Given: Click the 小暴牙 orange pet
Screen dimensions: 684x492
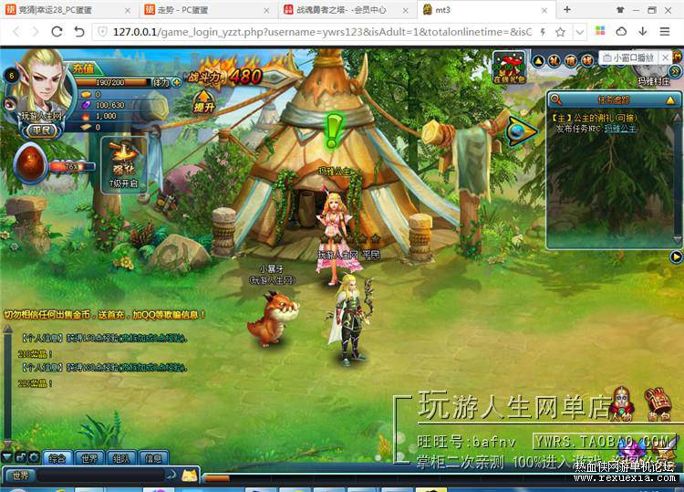Looking at the screenshot, I should click(274, 319).
